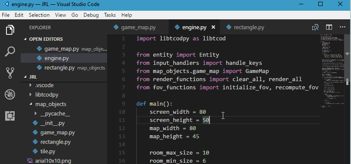Open the Edit menu

19,15
